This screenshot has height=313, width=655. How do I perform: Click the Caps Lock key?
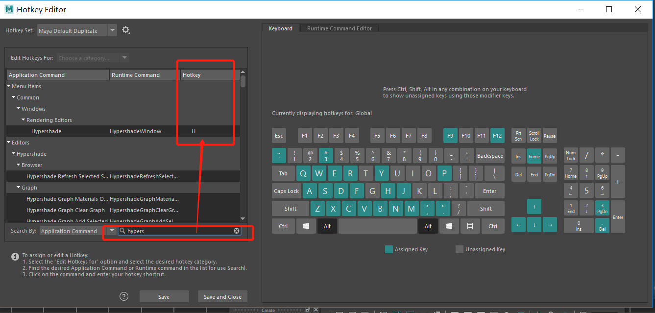(x=286, y=191)
